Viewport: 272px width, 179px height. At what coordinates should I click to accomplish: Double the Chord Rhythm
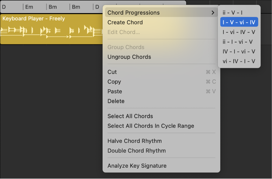(x=136, y=151)
